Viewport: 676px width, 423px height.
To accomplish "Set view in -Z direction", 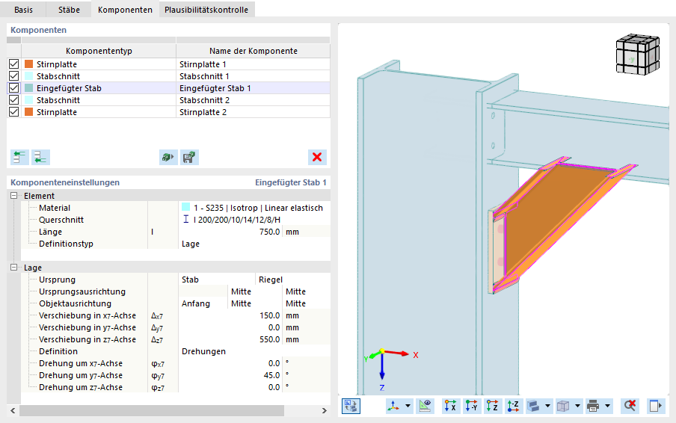I will [x=513, y=406].
